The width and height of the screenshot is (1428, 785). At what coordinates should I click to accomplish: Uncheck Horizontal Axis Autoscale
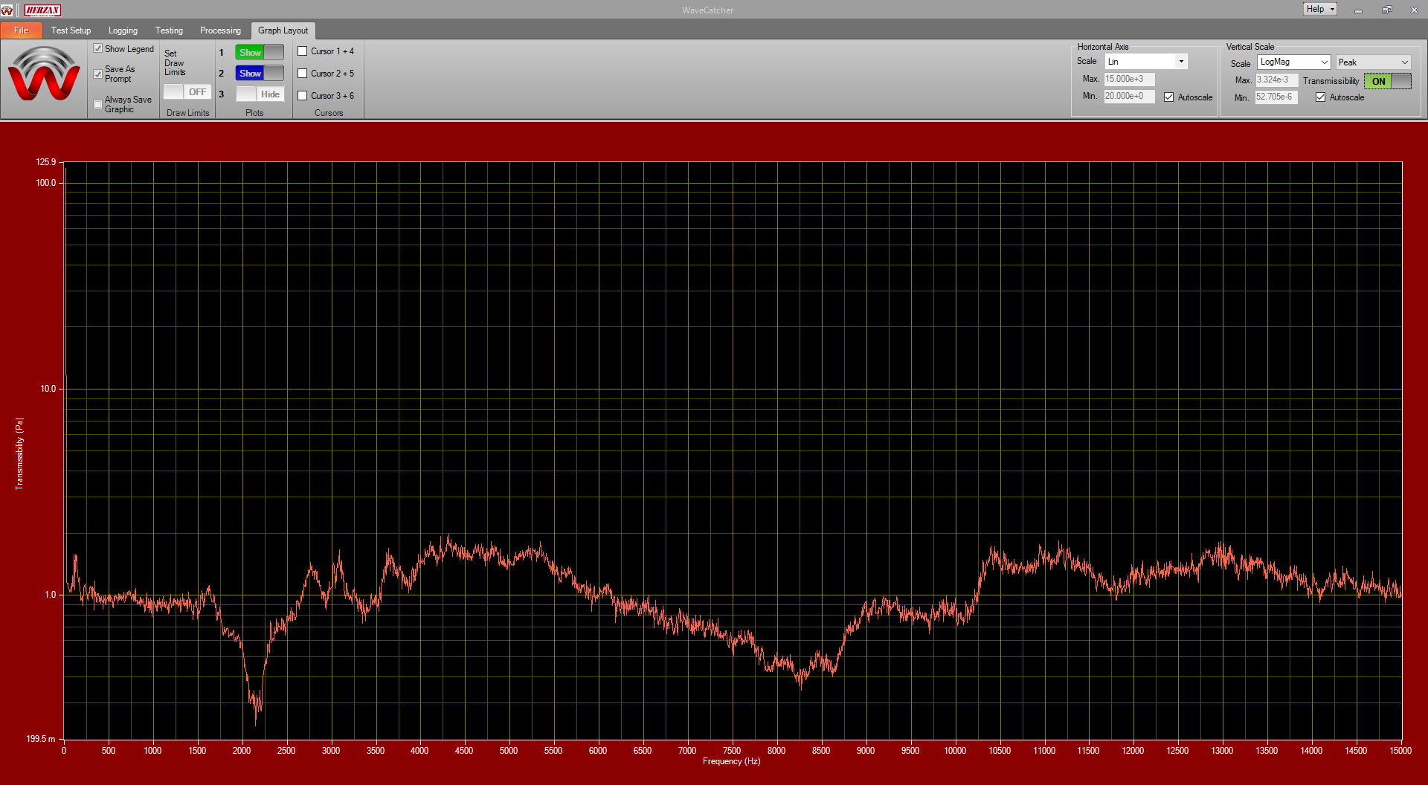[1168, 97]
